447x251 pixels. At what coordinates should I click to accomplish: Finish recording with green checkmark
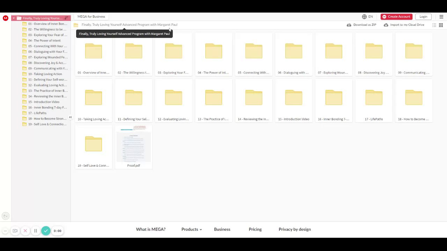46,231
